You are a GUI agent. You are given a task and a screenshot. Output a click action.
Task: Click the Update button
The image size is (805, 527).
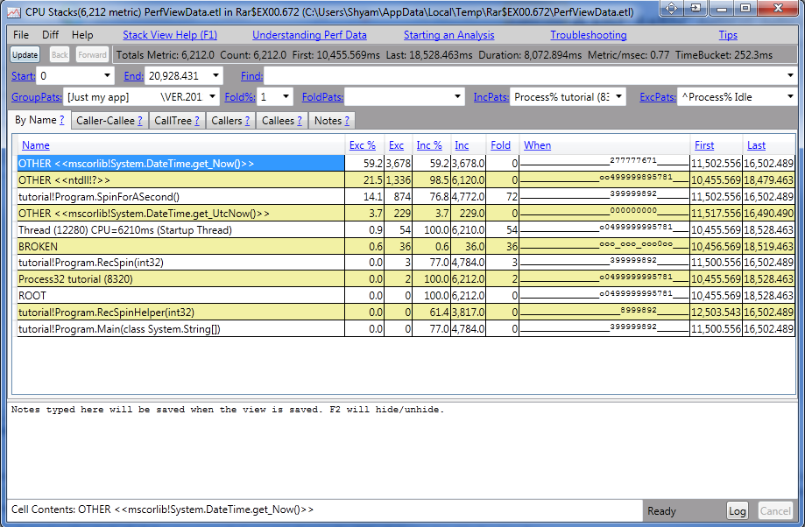[25, 55]
